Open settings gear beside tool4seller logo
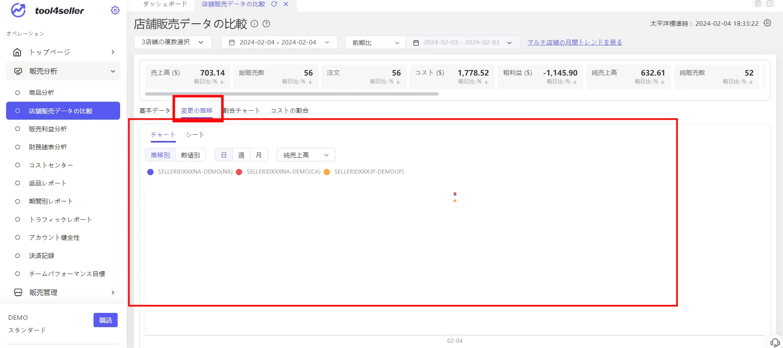783x348 pixels. 115,10
